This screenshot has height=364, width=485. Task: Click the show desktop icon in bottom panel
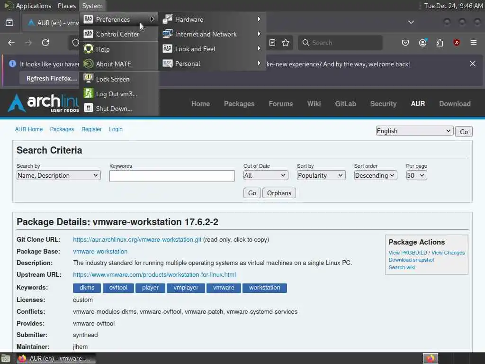[x=6, y=358]
